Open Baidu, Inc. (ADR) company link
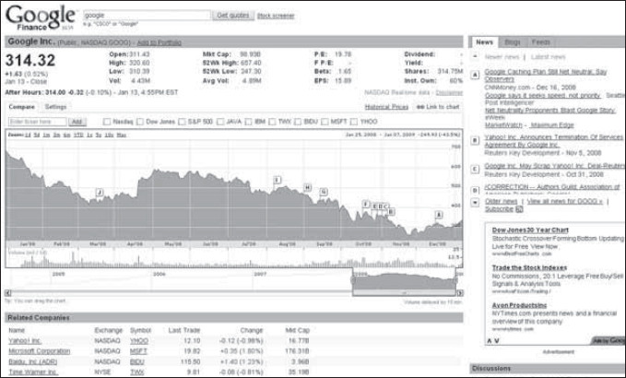 click(x=33, y=361)
